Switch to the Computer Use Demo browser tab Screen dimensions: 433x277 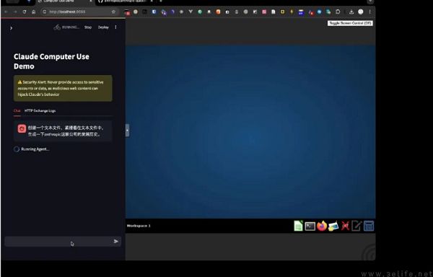pos(64,1)
